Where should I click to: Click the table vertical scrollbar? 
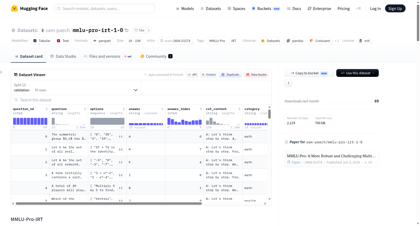pyautogui.click(x=269, y=114)
